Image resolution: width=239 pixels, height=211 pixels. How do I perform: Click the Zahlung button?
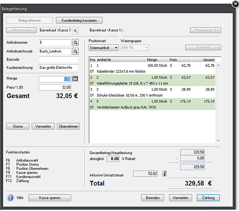click(208, 198)
